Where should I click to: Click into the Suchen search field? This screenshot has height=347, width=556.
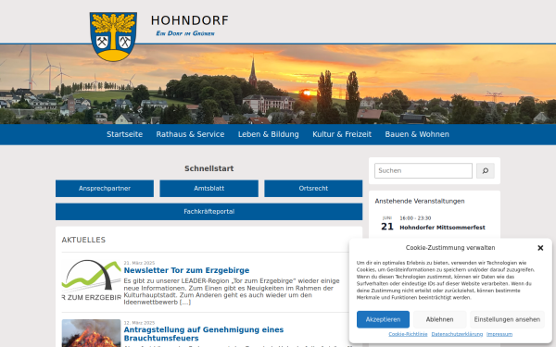pos(423,170)
